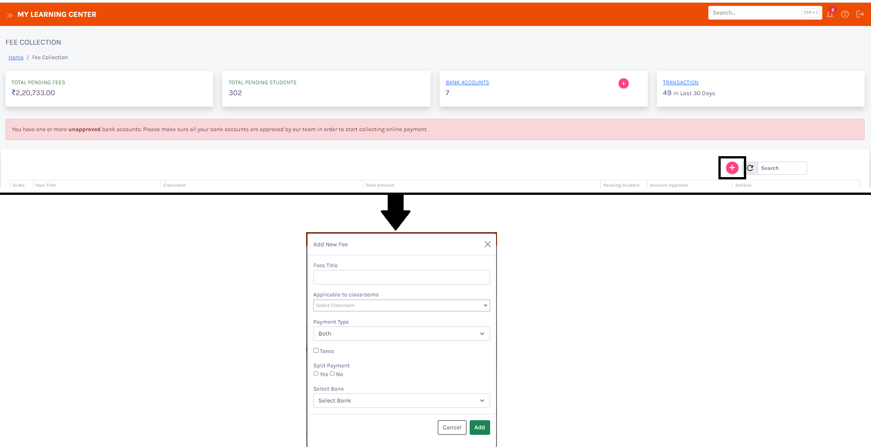This screenshot has width=871, height=448.
Task: Open the Select Bank dropdown
Action: 401,401
